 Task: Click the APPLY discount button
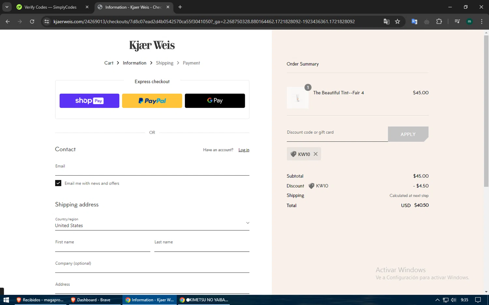click(408, 134)
